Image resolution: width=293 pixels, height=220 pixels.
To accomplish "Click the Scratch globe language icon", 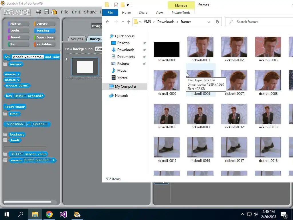I will [39, 12].
